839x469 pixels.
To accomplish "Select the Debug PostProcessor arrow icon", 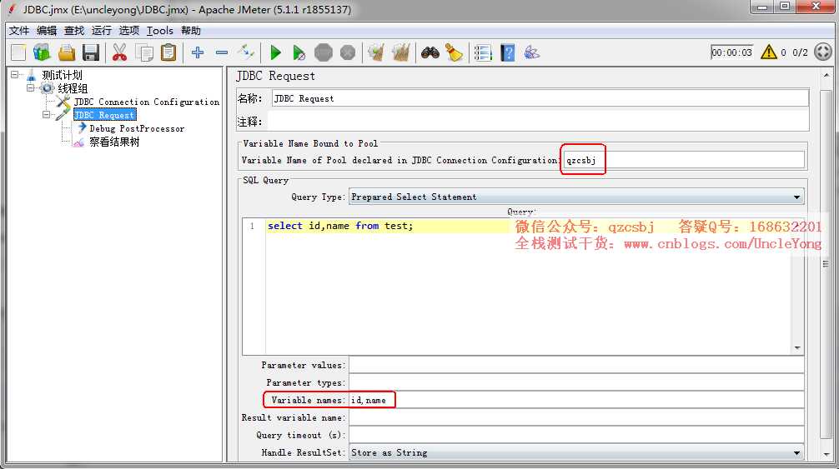I will coord(82,127).
